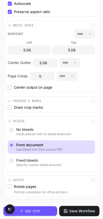103x219 pixels.
Task: Disable Preserve aspect ratio
Action: tap(10, 12)
